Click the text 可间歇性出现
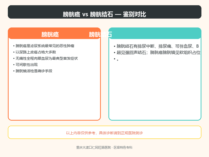 27,65
